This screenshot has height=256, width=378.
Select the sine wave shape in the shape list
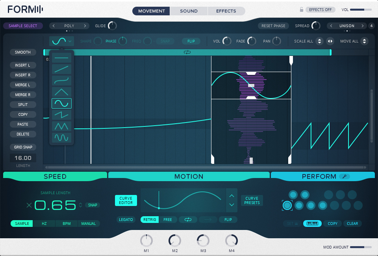coord(61,103)
